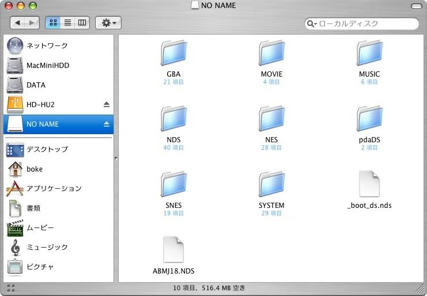427x296 pixels.
Task: Open the gear Action menu
Action: pos(108,22)
